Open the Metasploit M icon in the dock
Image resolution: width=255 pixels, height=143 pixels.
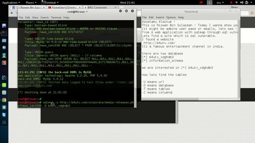pyautogui.click(x=4, y=48)
